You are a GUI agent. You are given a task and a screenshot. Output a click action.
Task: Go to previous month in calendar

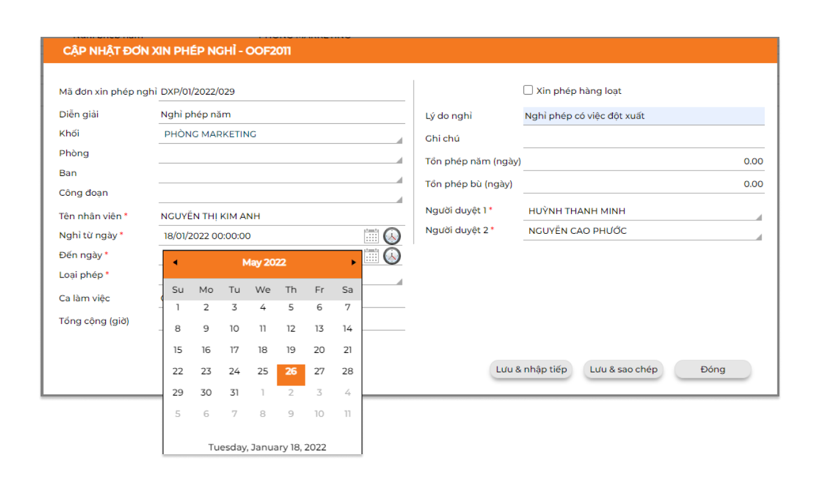tap(175, 263)
